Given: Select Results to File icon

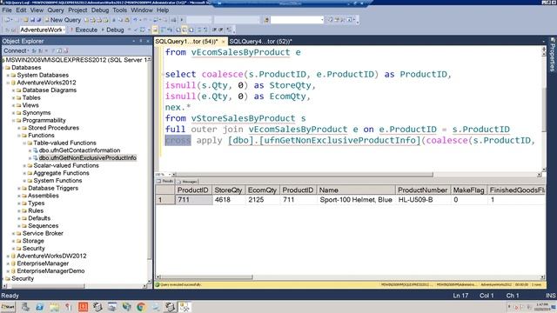Looking at the screenshot, I should pos(191,30).
